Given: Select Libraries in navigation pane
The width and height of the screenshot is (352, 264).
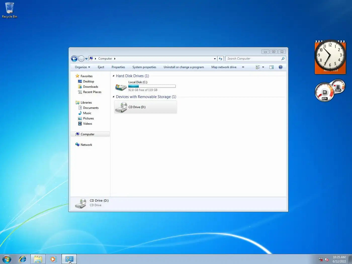Looking at the screenshot, I should click(x=86, y=103).
